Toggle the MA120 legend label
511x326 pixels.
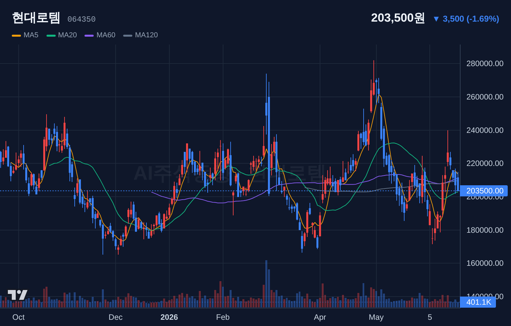click(x=146, y=35)
